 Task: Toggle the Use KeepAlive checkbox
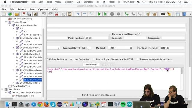71,59
